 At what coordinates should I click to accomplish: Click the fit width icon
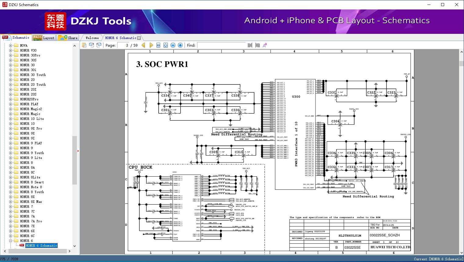coord(158,45)
